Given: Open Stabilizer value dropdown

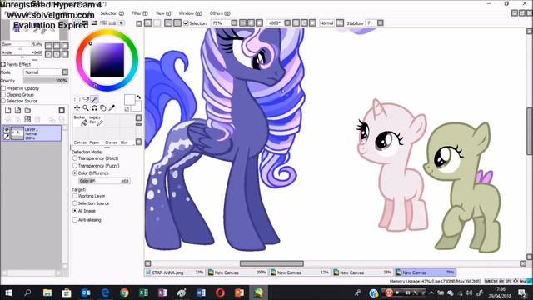Looking at the screenshot, I should [381, 22].
